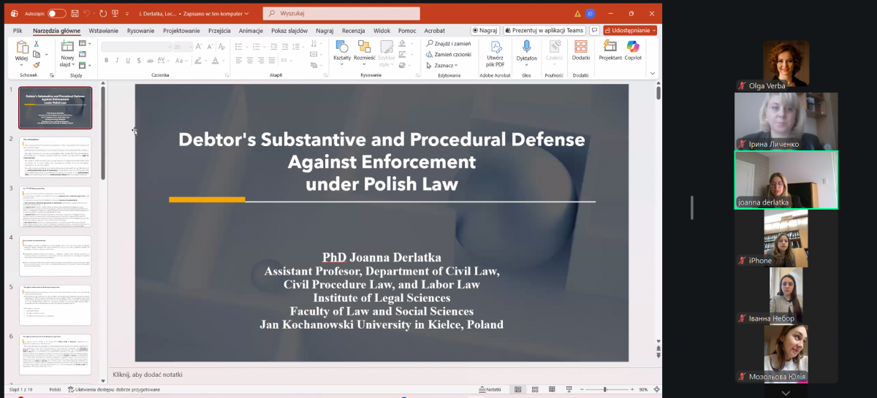Click the Nagraj record button

485,31
